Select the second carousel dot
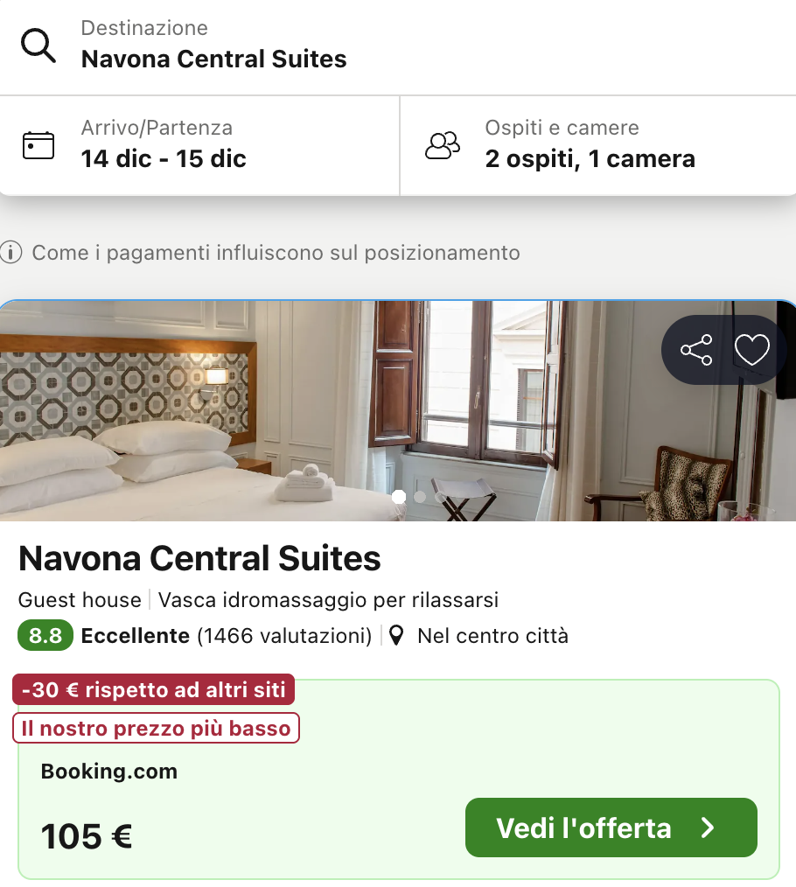Viewport: 796px width, 887px height. 420,496
